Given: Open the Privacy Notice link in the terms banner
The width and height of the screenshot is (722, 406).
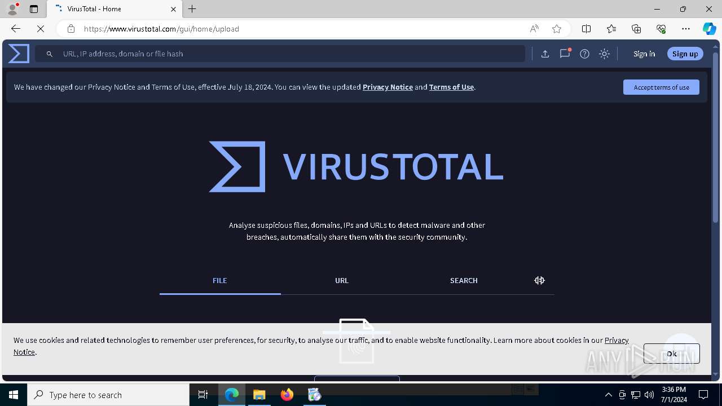Looking at the screenshot, I should point(388,87).
